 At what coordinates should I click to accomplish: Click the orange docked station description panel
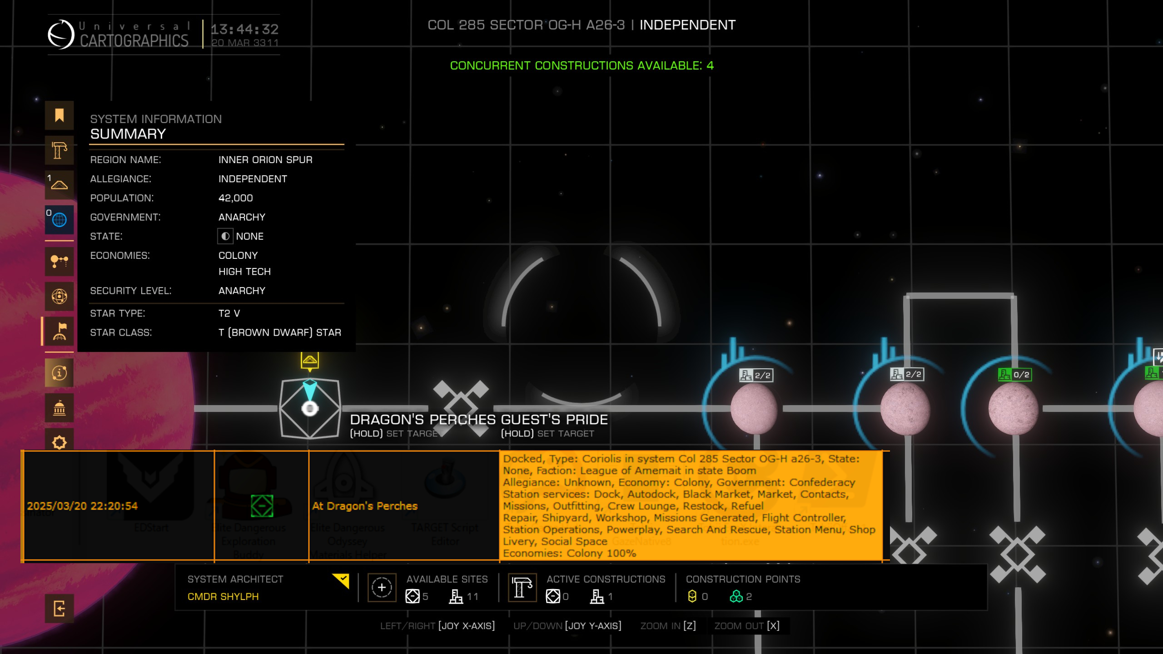click(691, 506)
